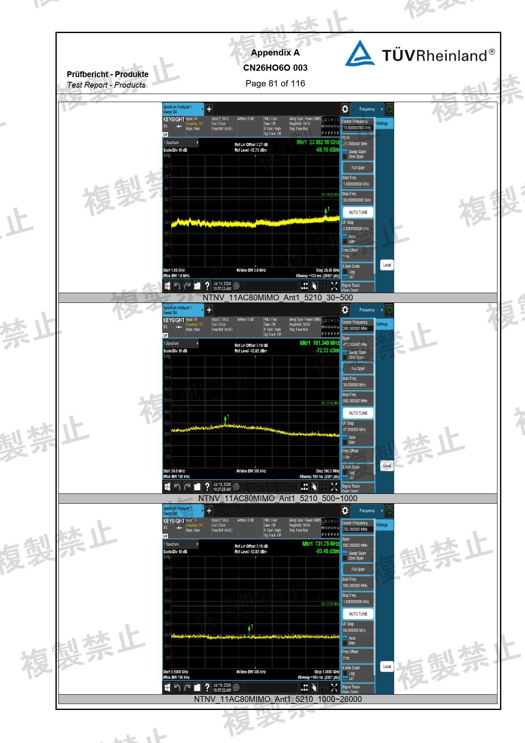Click marker 1 diamond on the 731.75 MHz trace

pyautogui.click(x=249, y=629)
